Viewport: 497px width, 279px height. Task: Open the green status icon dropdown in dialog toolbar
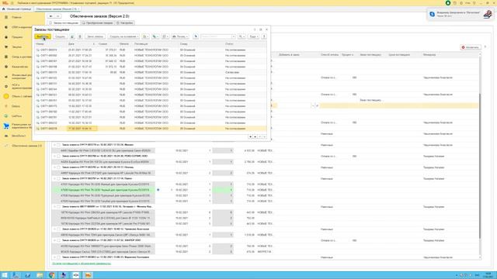click(155, 36)
